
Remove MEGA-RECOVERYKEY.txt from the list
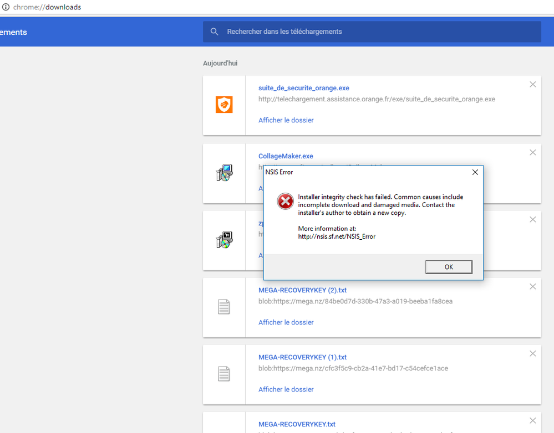point(533,421)
